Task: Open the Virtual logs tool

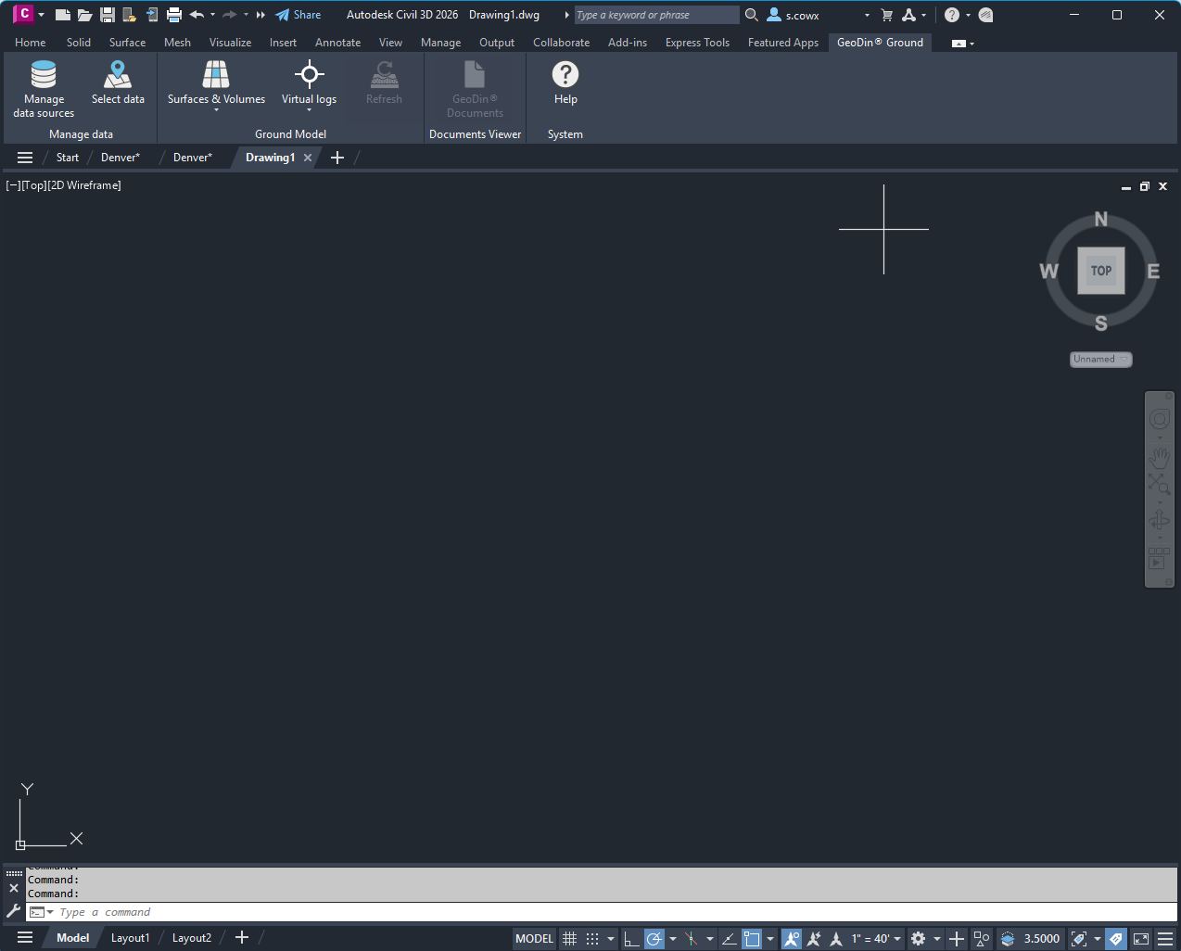Action: [x=310, y=83]
